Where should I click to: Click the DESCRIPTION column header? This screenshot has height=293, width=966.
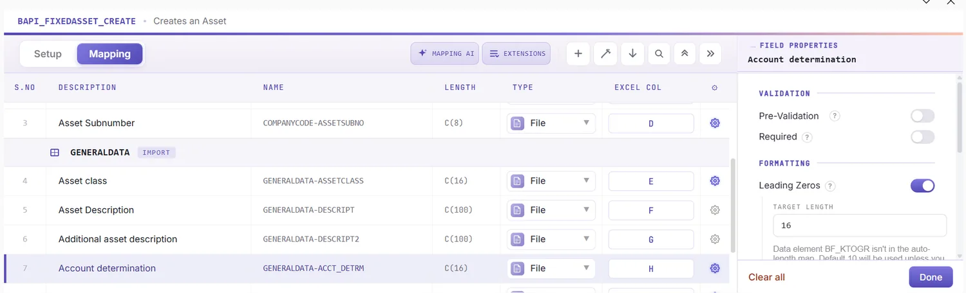coord(88,87)
